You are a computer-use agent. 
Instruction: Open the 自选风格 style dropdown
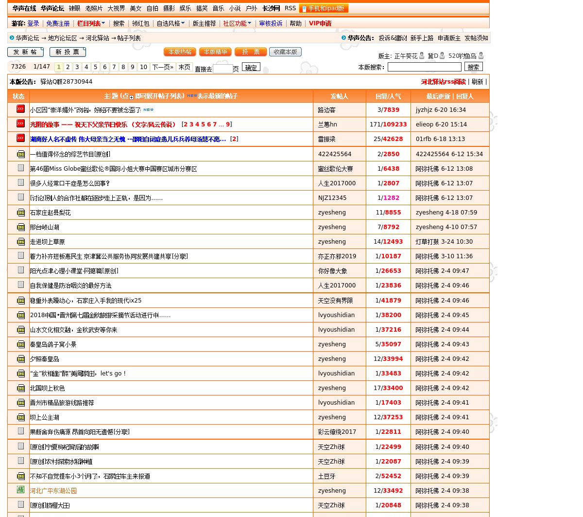click(171, 23)
